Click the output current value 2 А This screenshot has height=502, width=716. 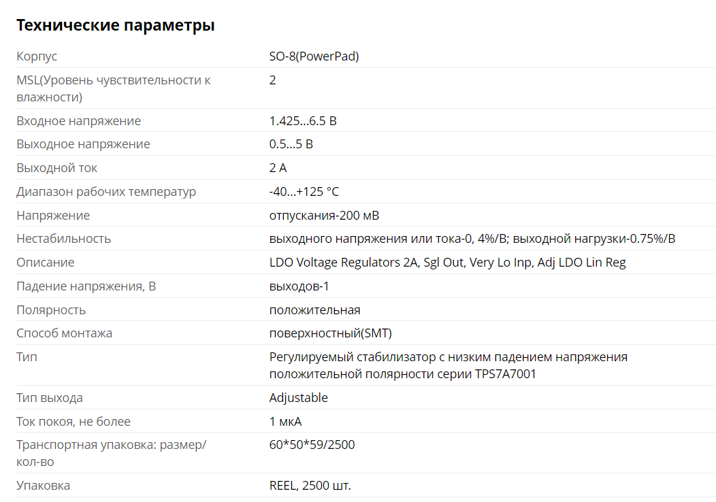tap(278, 168)
